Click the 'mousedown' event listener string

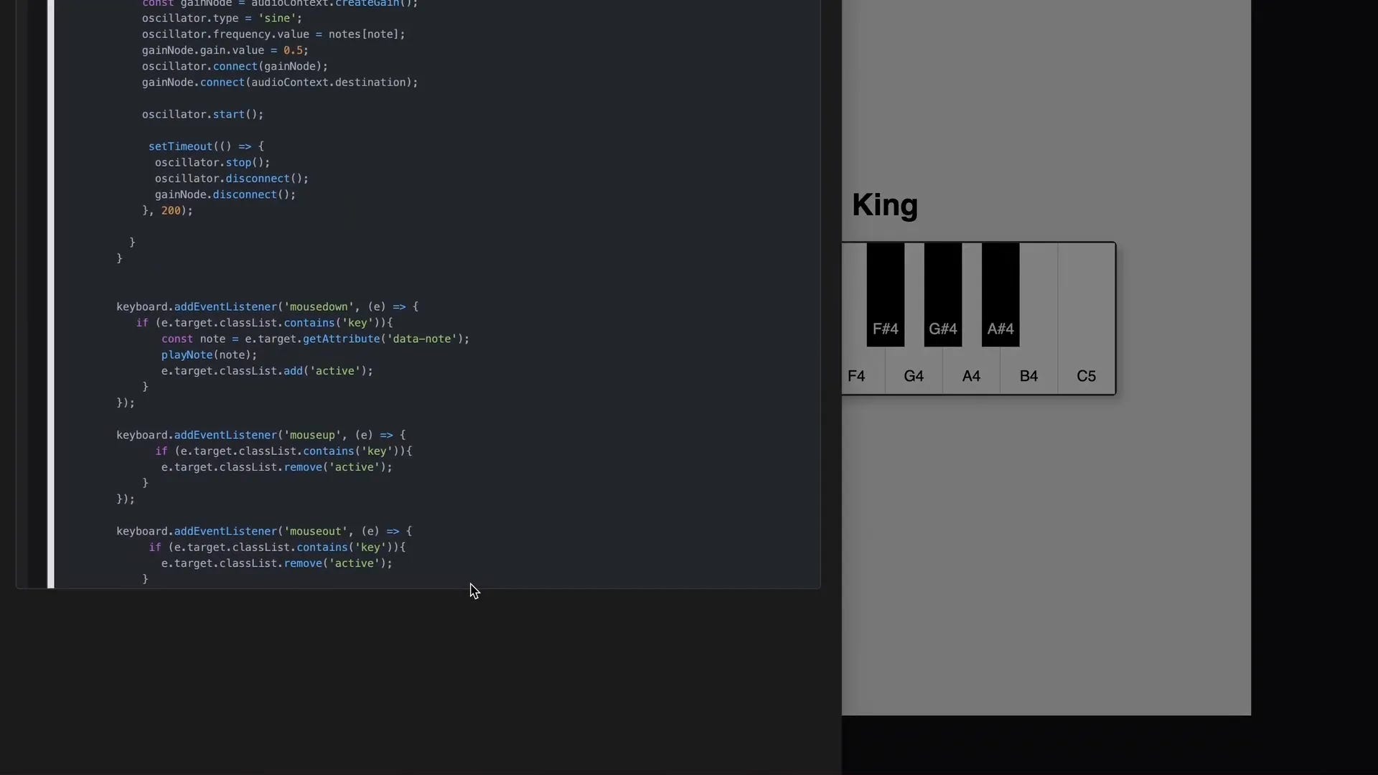click(318, 306)
